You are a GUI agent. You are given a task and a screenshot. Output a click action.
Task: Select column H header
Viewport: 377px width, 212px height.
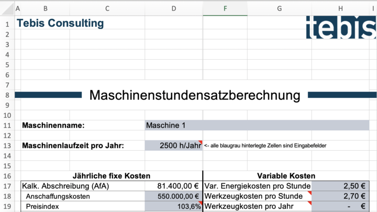pyautogui.click(x=340, y=9)
